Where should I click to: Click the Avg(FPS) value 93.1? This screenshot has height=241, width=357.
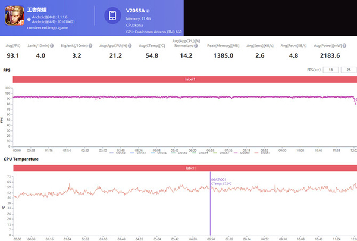(x=12, y=55)
